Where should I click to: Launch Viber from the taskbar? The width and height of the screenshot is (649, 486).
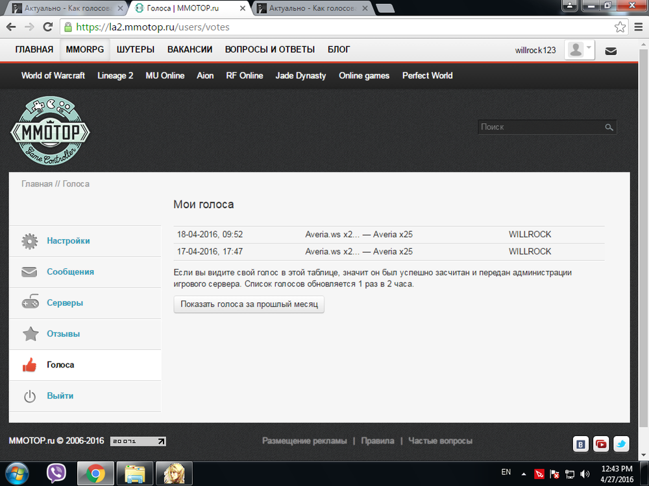click(56, 474)
